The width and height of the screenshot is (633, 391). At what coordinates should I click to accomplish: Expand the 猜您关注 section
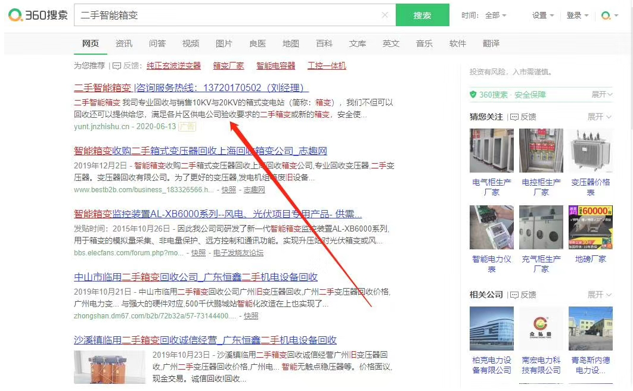pyautogui.click(x=600, y=117)
